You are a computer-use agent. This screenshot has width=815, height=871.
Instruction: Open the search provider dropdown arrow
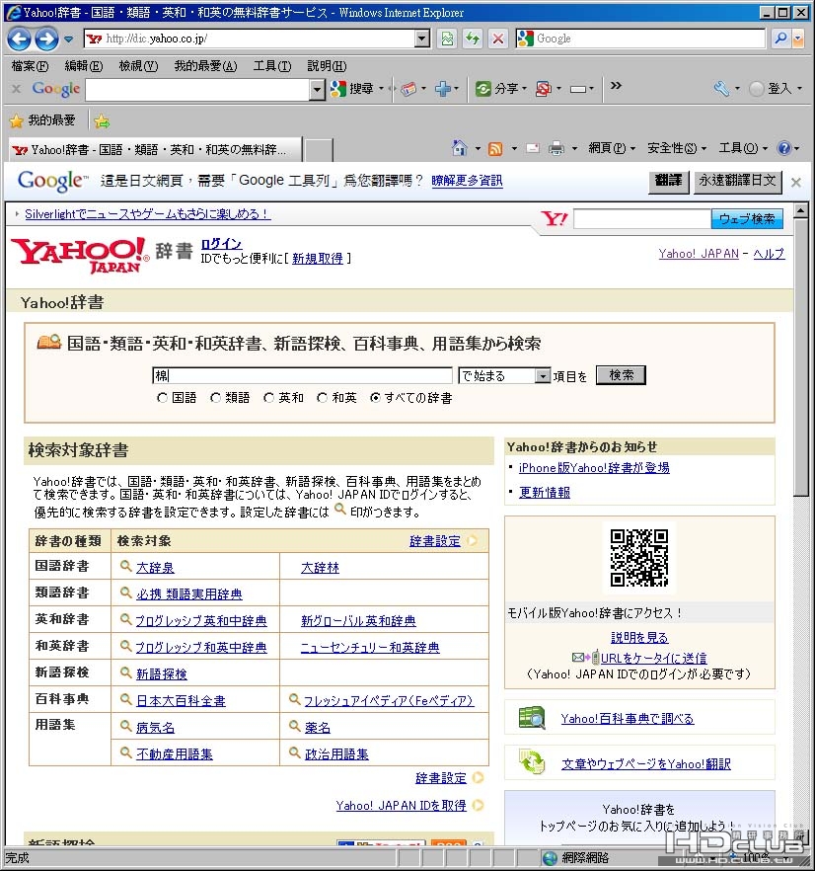798,39
